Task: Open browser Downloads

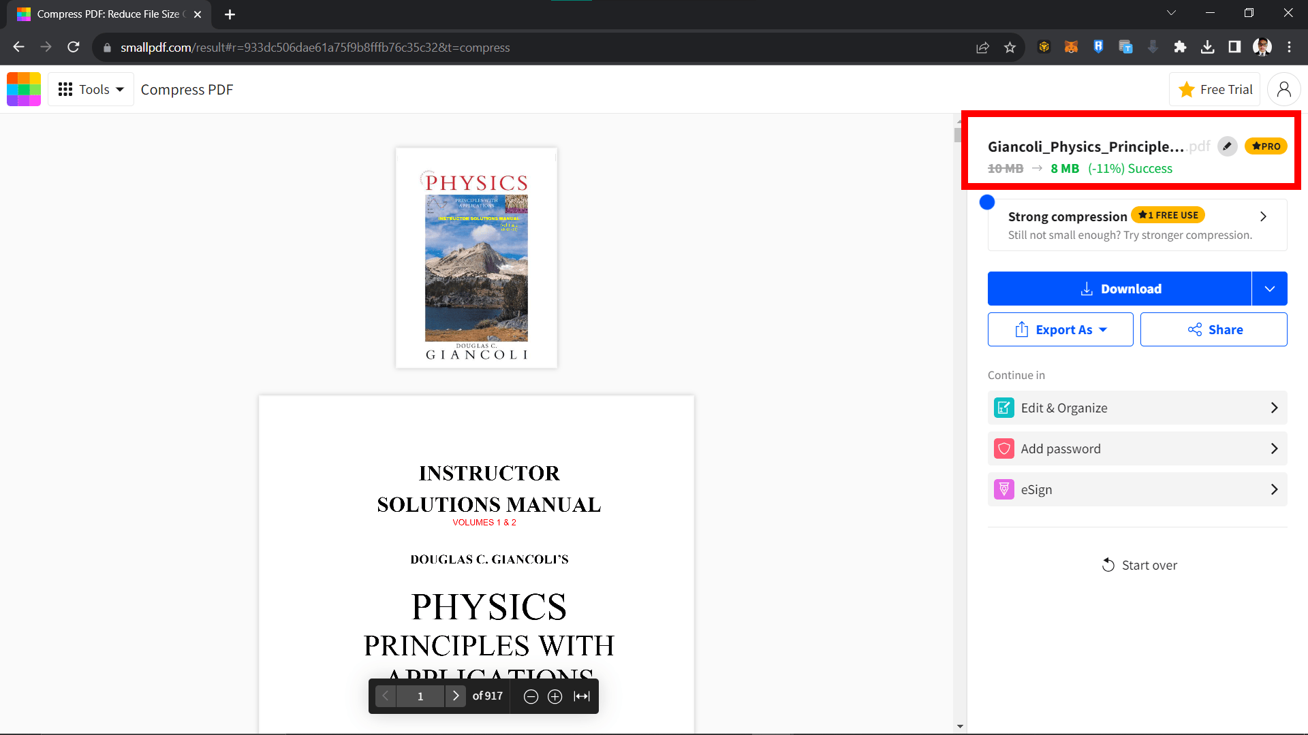Action: (1209, 47)
